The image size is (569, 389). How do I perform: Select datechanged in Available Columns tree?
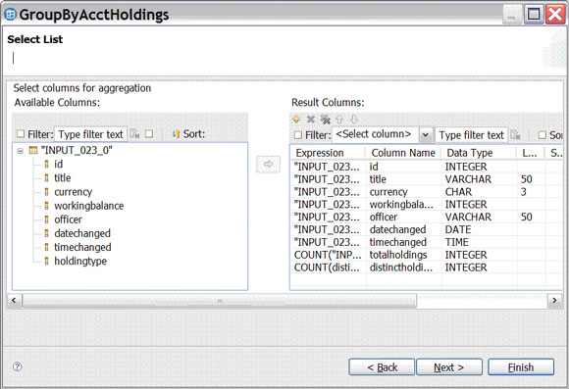tap(82, 233)
